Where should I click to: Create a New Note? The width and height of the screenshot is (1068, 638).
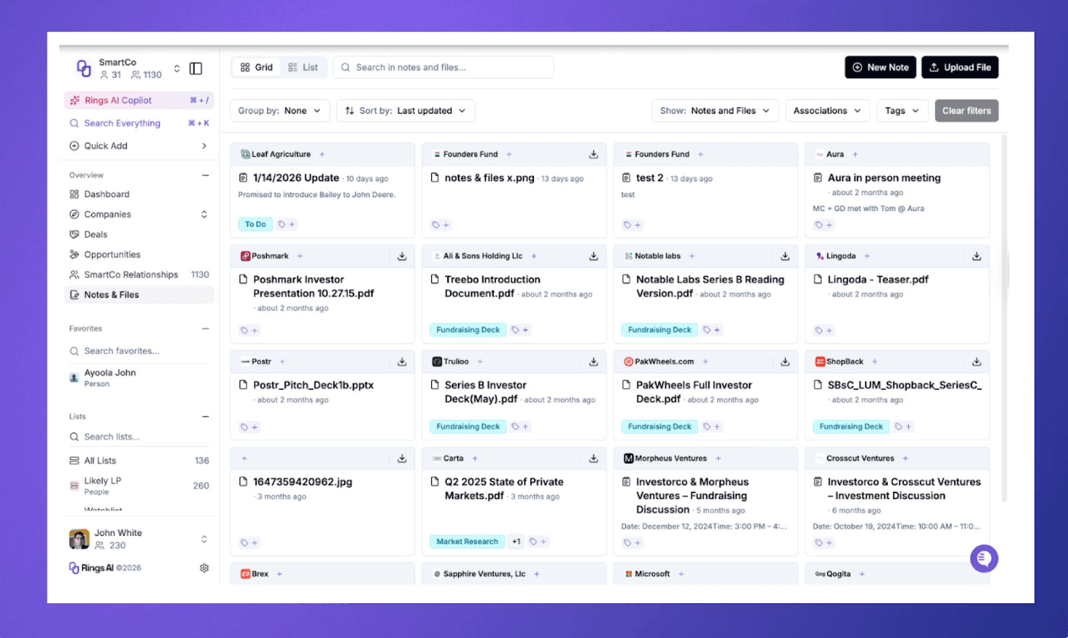pyautogui.click(x=880, y=67)
